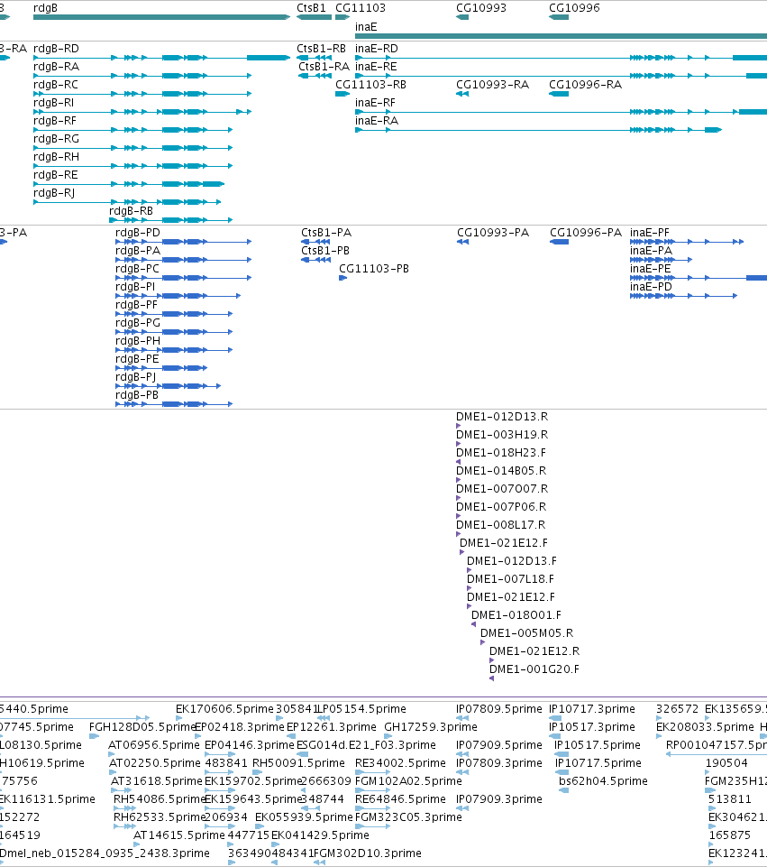The image size is (767, 867).
Task: Click the CG10993-RA transcript label
Action: coord(493,85)
